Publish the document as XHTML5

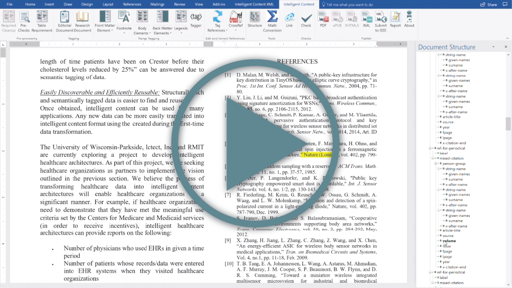(x=352, y=20)
